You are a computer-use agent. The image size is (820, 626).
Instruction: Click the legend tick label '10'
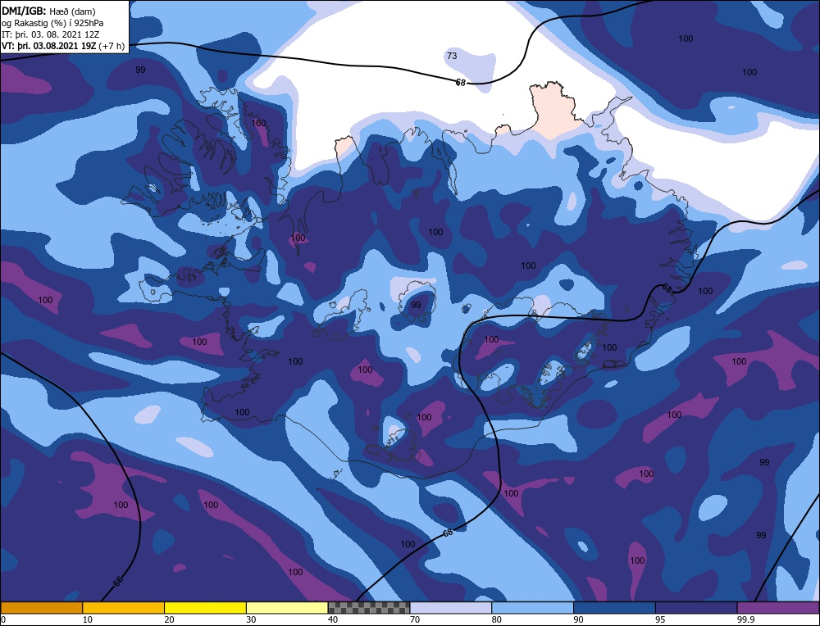click(87, 619)
